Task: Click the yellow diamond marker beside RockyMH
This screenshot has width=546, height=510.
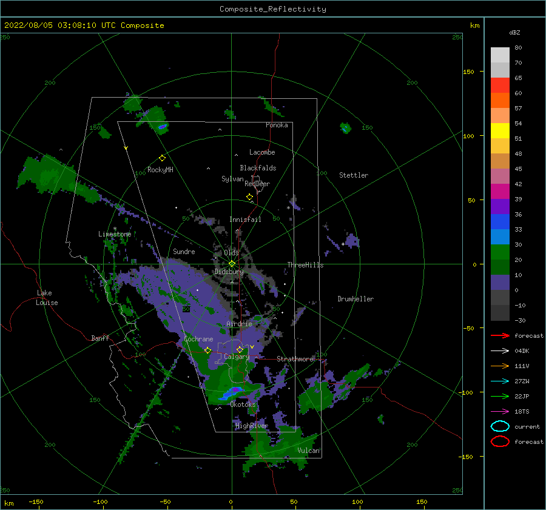Action: point(162,158)
